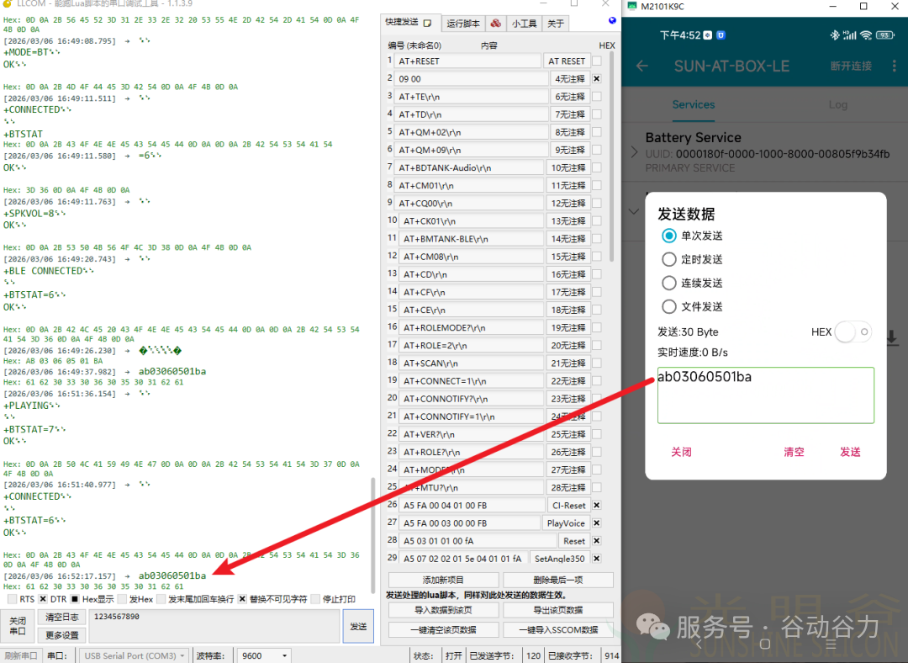Image resolution: width=908 pixels, height=663 pixels.
Task: Click the blue globe icon in LLCOM
Action: pos(611,22)
